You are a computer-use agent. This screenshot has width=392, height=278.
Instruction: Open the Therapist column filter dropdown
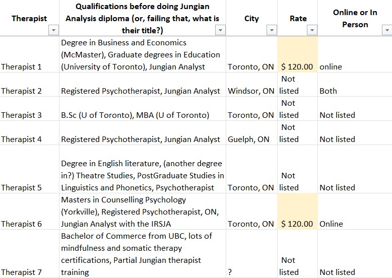coord(54,31)
